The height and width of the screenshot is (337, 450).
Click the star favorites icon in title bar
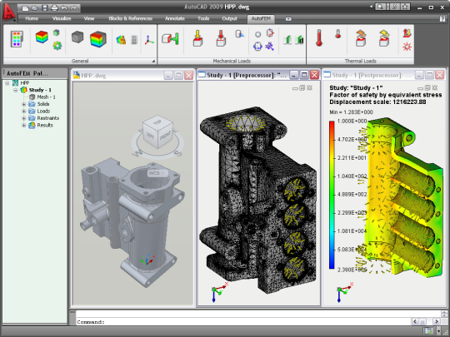pyautogui.click(x=405, y=7)
